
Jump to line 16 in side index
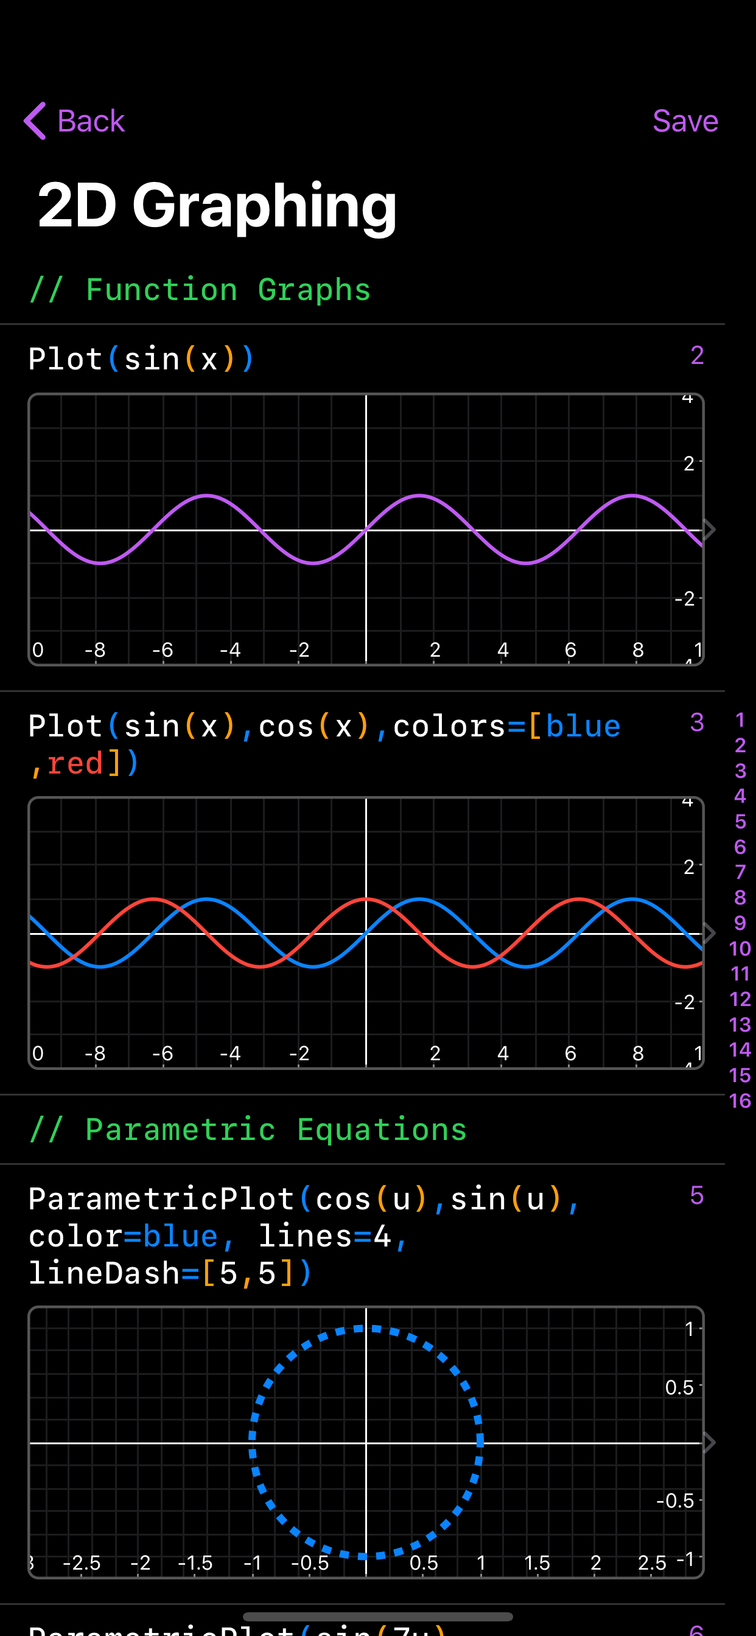point(740,1100)
